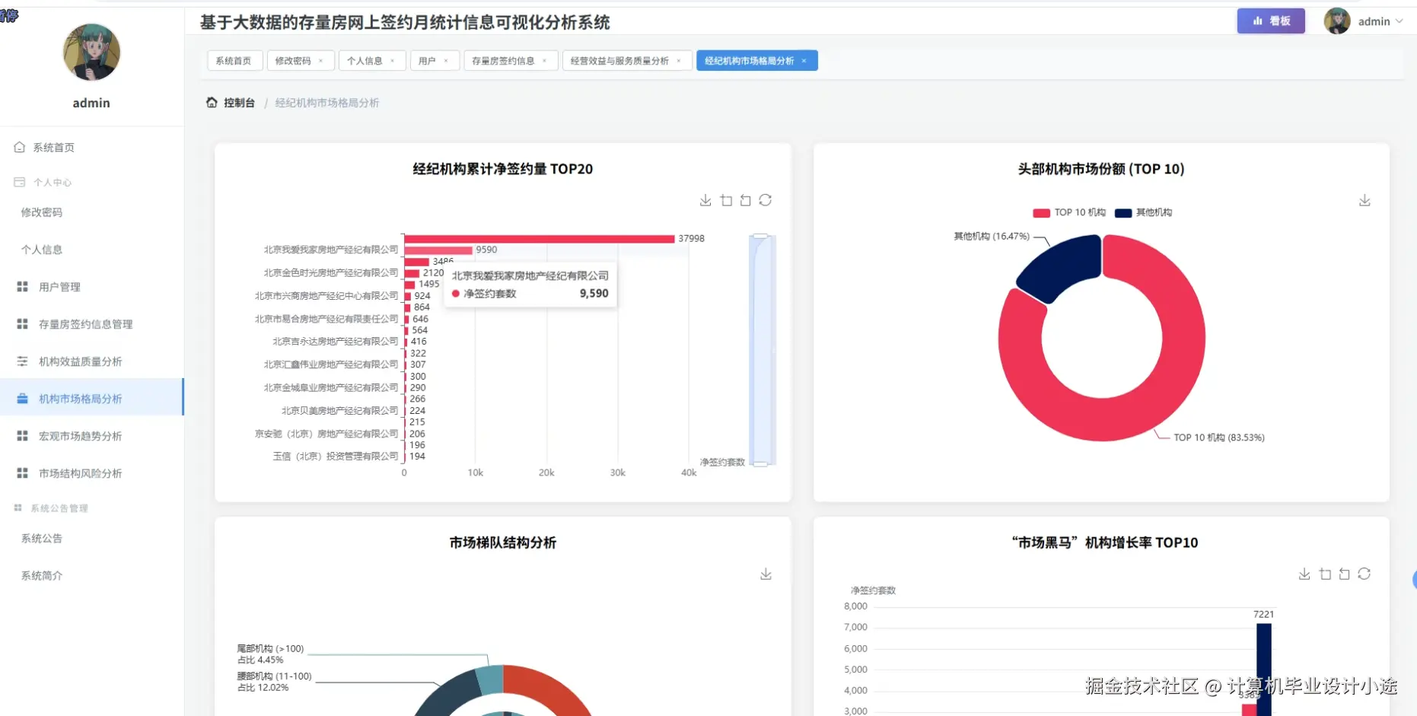
Task: Download the 头部机构市场份额 chart image
Action: (x=1364, y=200)
